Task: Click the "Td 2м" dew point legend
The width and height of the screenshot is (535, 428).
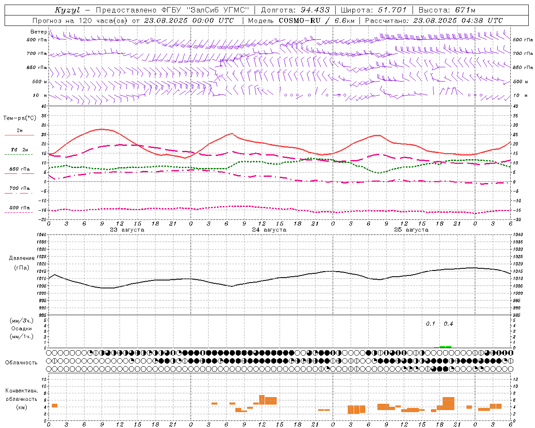Action: pos(19,150)
